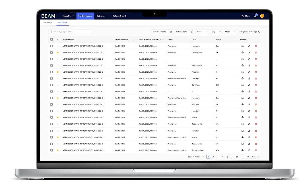
Task: Open Refer a friend
Action: pos(119,16)
